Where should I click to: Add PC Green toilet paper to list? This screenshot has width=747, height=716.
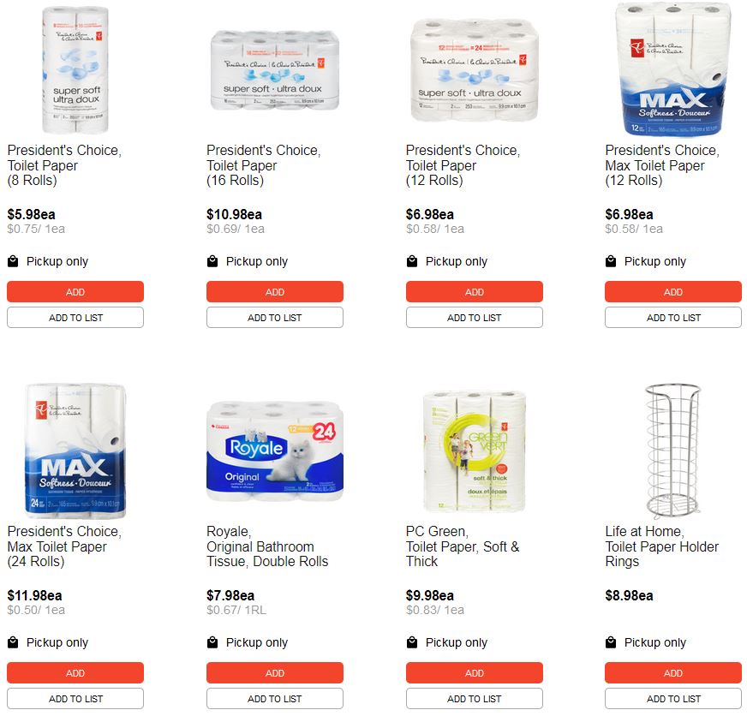coord(475,698)
